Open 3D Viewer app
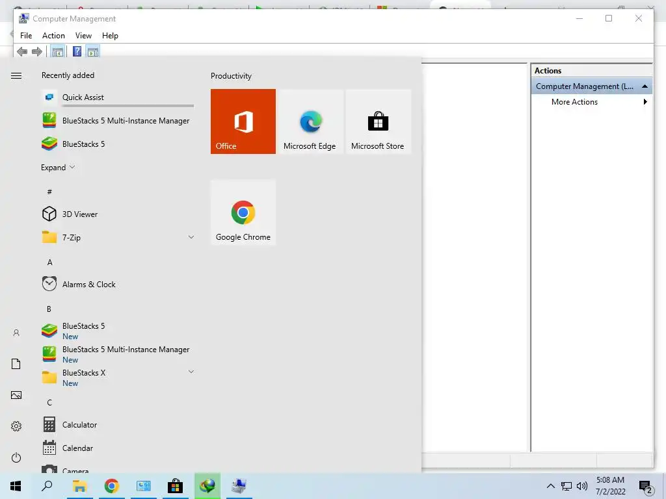The height and width of the screenshot is (499, 666). [118, 214]
